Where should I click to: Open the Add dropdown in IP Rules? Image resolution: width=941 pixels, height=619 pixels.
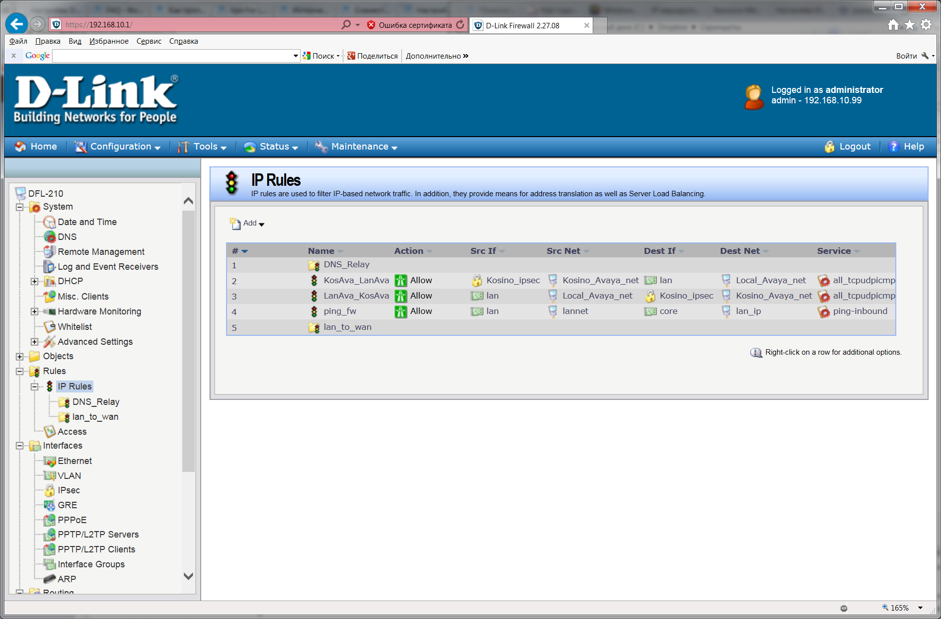pyautogui.click(x=247, y=224)
